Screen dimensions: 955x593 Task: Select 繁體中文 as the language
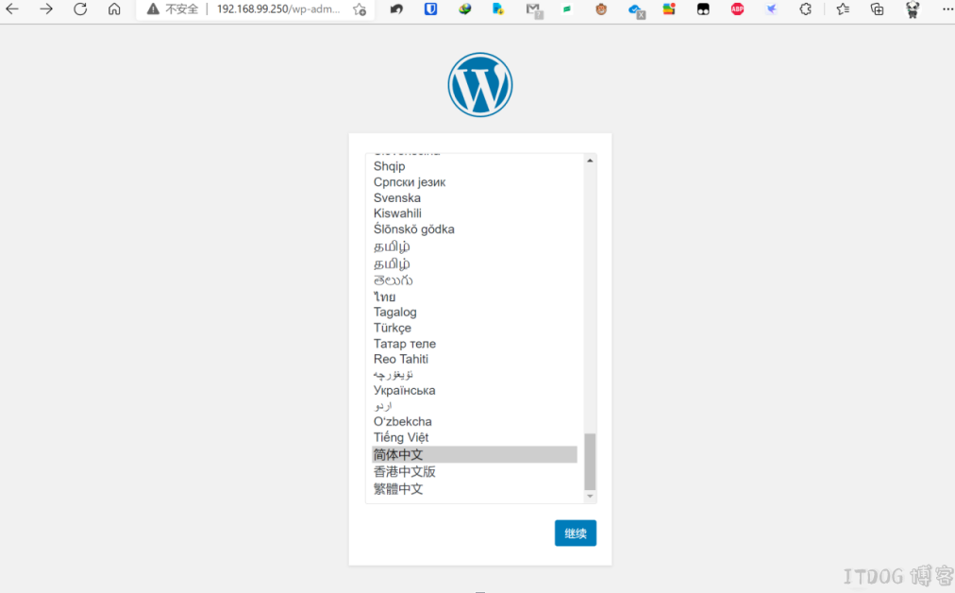pos(475,489)
